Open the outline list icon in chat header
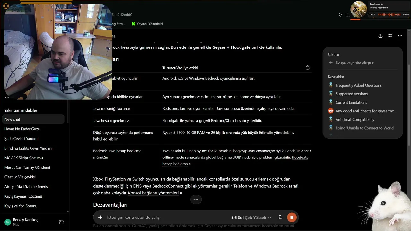The image size is (411, 231). tap(390, 36)
